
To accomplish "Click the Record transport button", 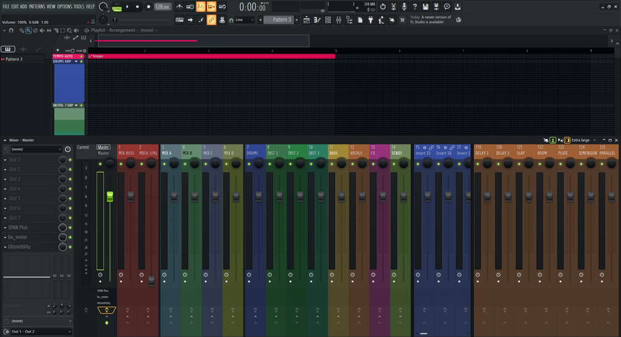I will pos(148,7).
